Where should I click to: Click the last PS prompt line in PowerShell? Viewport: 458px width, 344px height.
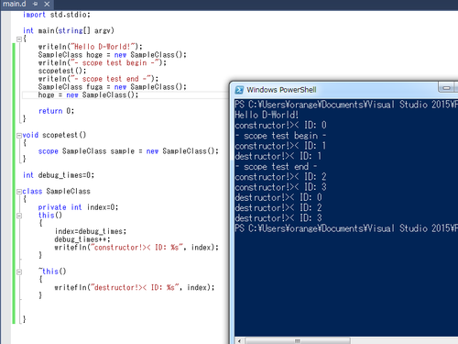coord(346,228)
